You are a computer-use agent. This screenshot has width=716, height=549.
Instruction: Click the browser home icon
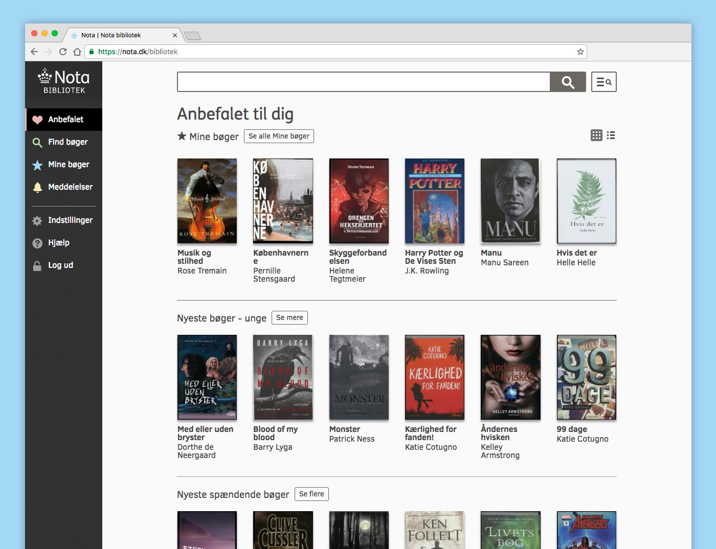click(77, 52)
